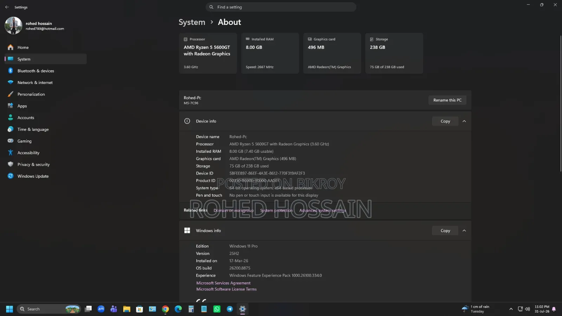The width and height of the screenshot is (562, 316).
Task: Collapse the Windows info section
Action: point(464,231)
